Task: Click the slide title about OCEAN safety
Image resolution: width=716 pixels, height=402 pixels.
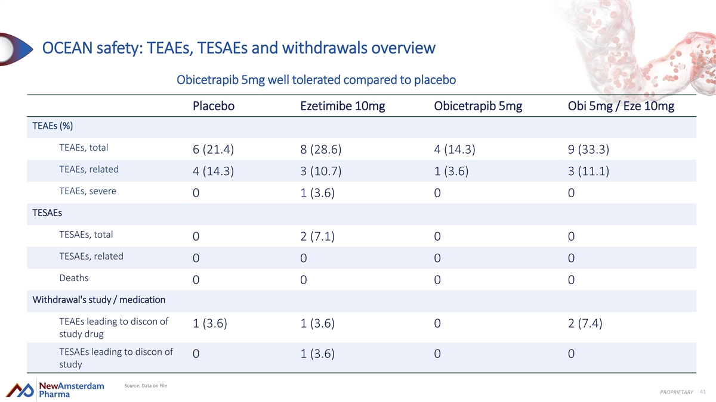Action: pyautogui.click(x=239, y=47)
